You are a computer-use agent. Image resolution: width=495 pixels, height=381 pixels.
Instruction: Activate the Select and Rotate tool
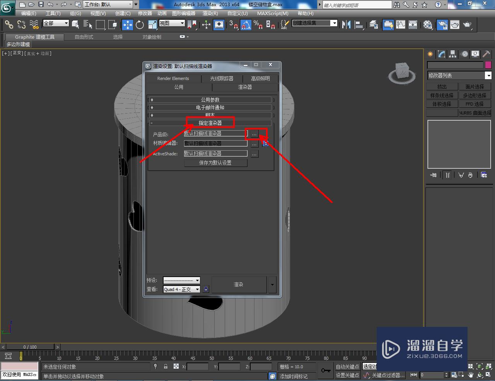point(140,25)
